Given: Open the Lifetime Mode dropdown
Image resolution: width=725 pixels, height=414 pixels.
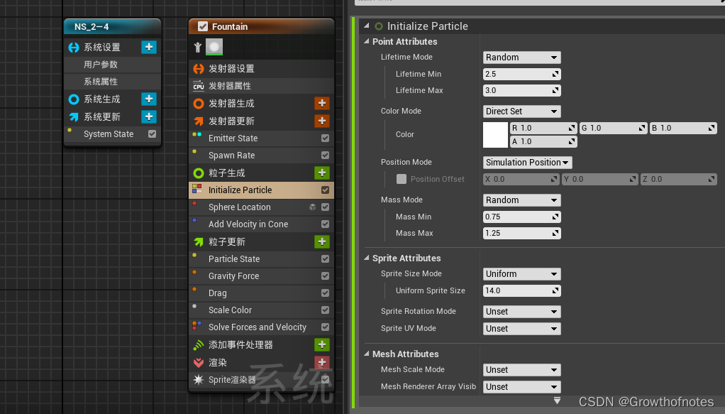Looking at the screenshot, I should click(x=521, y=57).
